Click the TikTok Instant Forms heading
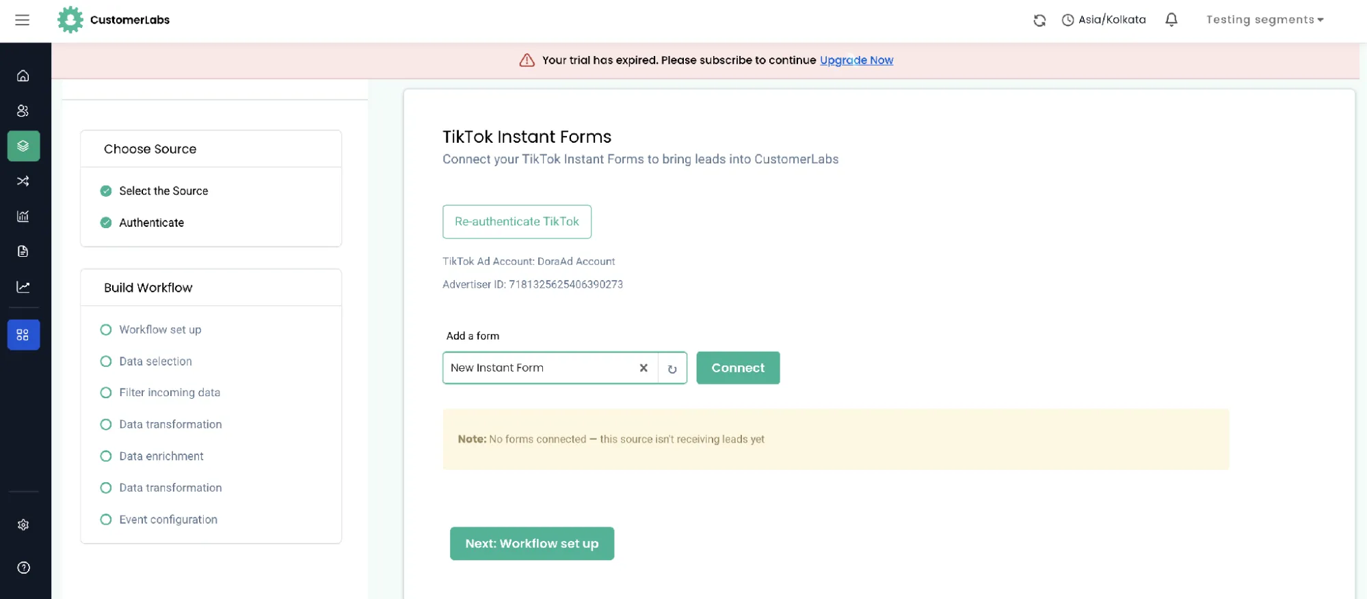 tap(527, 137)
